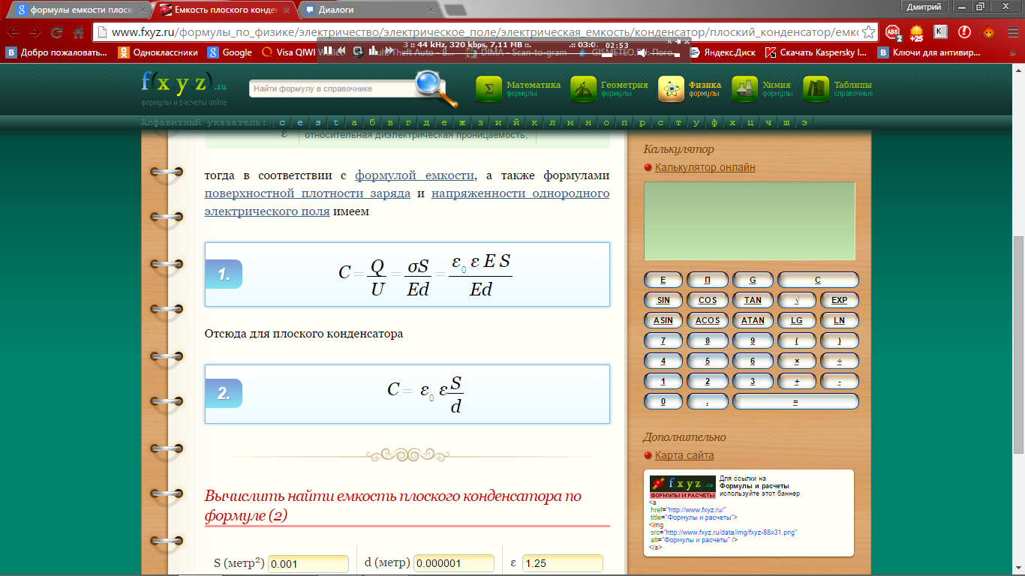Click the browser back arrow
The width and height of the screenshot is (1025, 576).
tap(14, 32)
